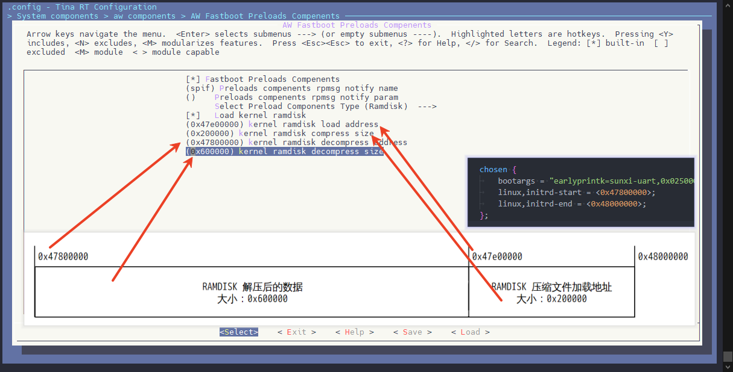Select the empty rpmsg notify param entry
The height and width of the screenshot is (372, 733).
[306, 98]
